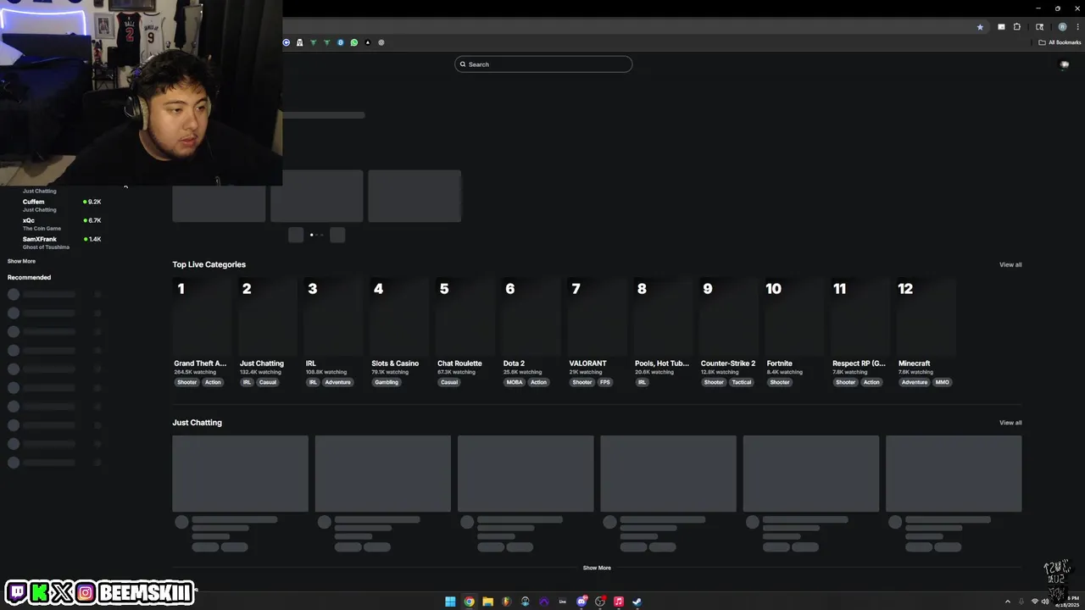Open the VALORANT category
1085x610 pixels.
(x=597, y=331)
